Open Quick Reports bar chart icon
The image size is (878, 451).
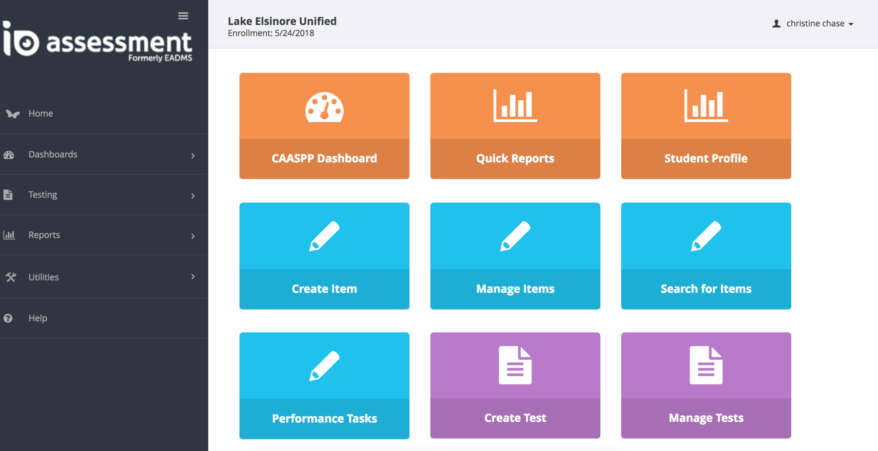click(x=515, y=106)
